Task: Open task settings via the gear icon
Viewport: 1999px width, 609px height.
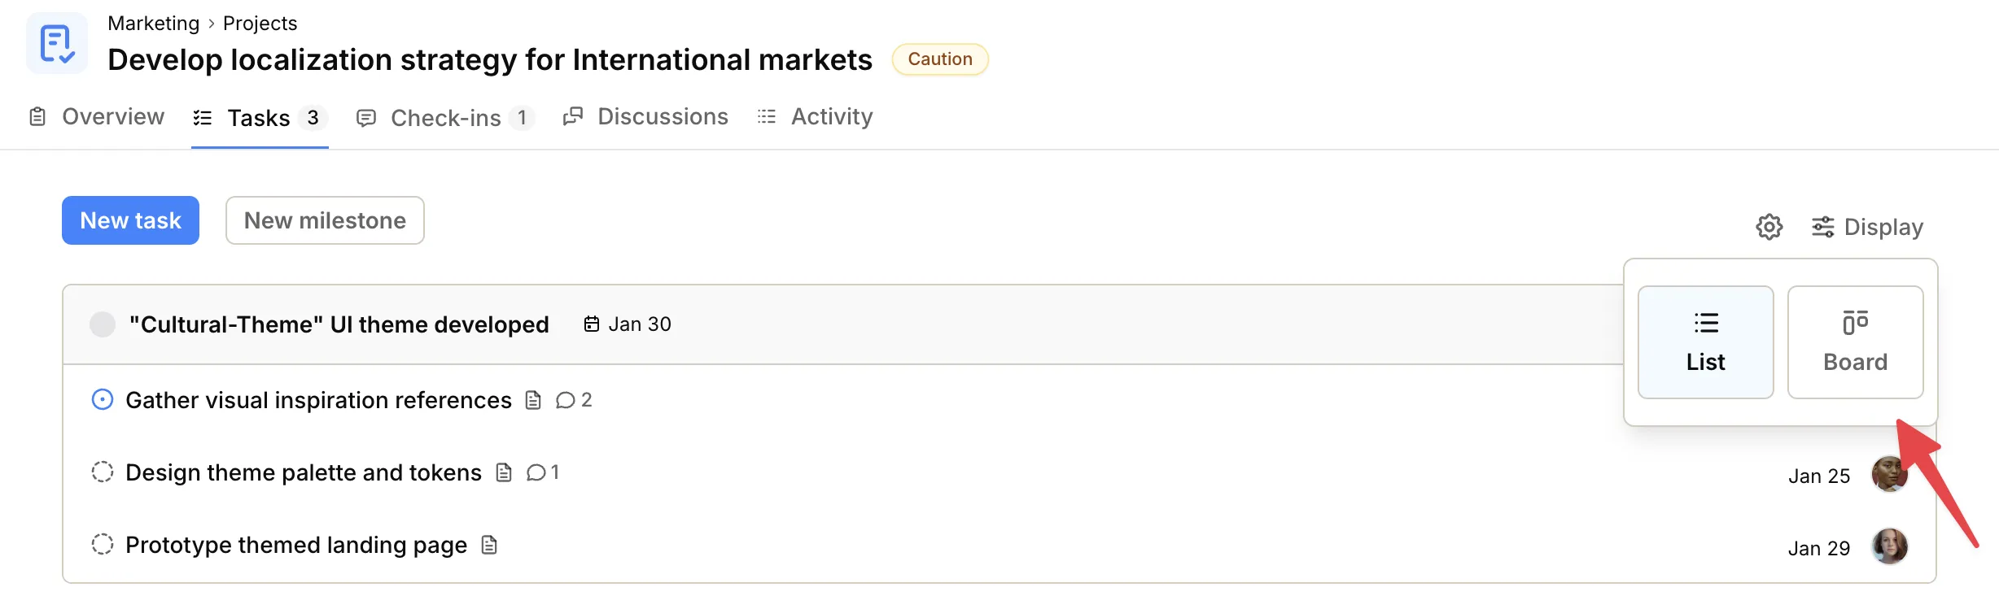Action: coord(1768,227)
